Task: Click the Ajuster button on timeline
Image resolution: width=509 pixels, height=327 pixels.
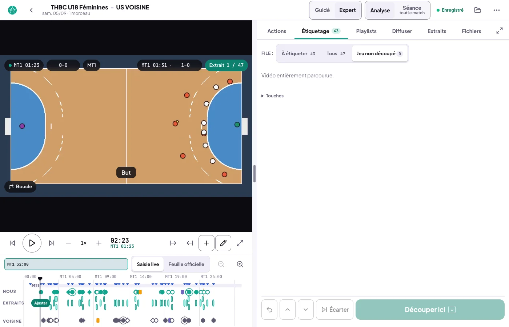Action: 41,303
